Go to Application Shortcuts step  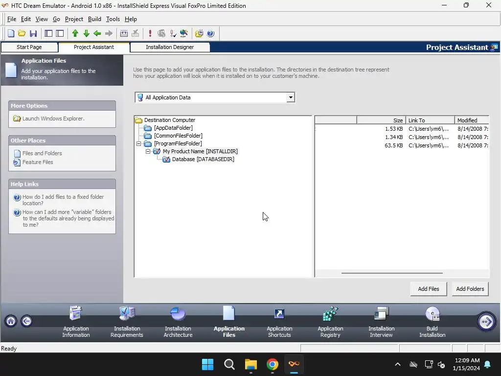tap(279, 322)
